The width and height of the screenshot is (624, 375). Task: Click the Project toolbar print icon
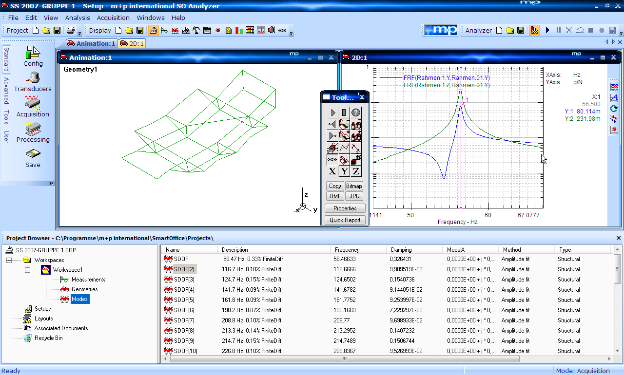pyautogui.click(x=70, y=30)
